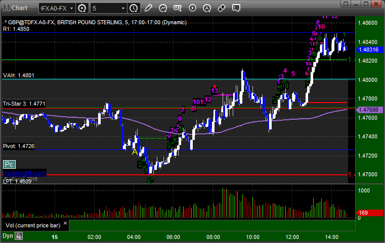This screenshot has width=385, height=243.
Task: Open the circled A alerts menu
Action: click(207, 8)
